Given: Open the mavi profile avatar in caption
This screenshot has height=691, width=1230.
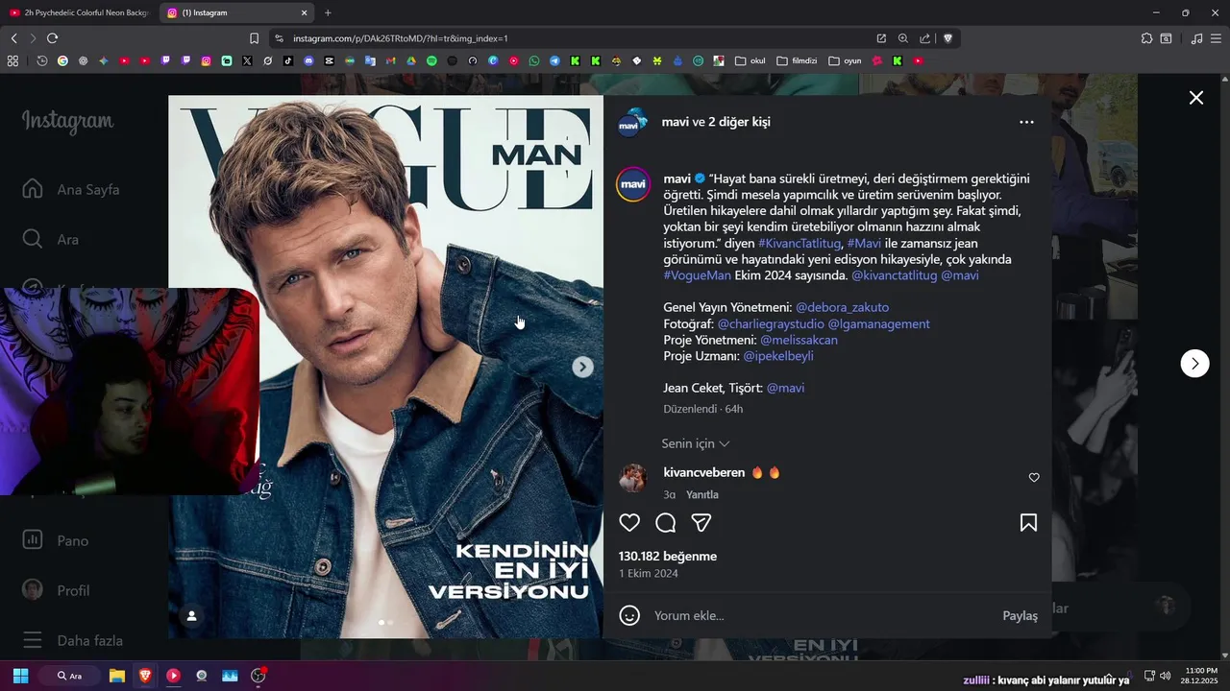Looking at the screenshot, I should (633, 184).
